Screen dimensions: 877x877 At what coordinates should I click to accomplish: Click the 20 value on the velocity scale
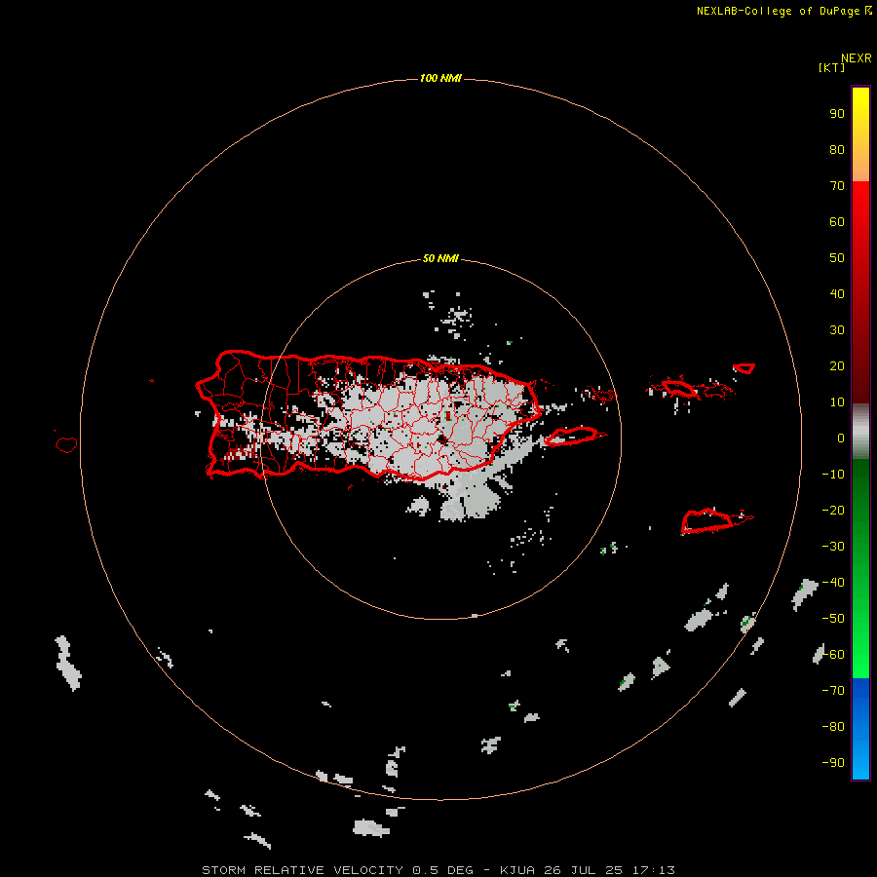pos(837,366)
